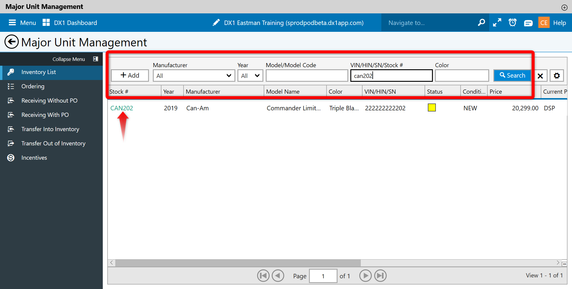Select Inventory List menu item

pyautogui.click(x=51, y=72)
